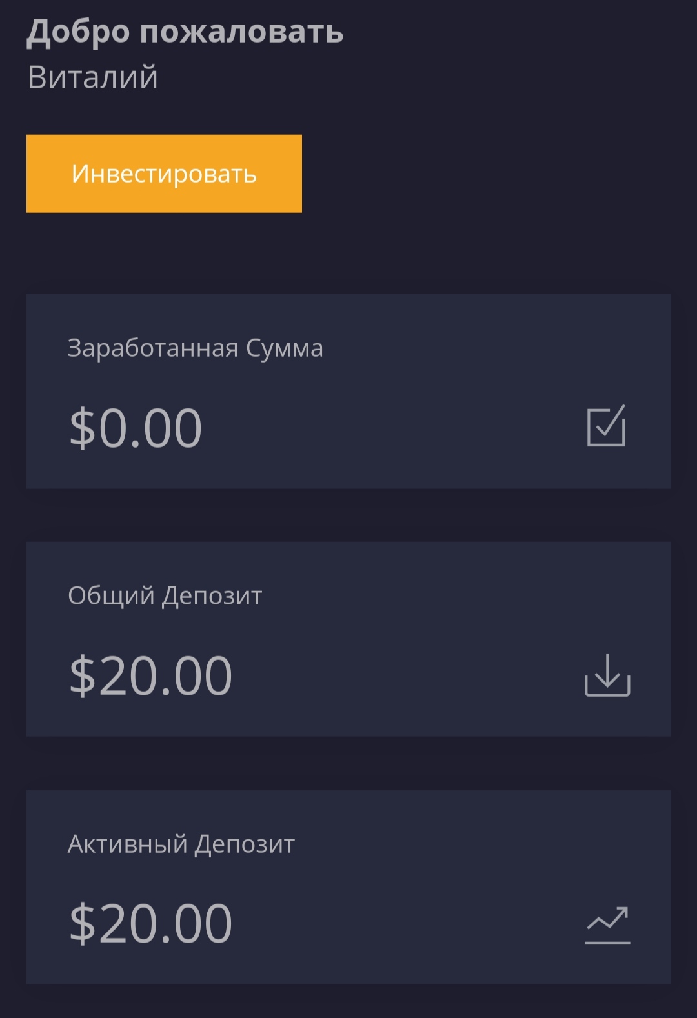Tap the dollar sign of the $0.00 amount
697x1018 pixels.
[82, 428]
